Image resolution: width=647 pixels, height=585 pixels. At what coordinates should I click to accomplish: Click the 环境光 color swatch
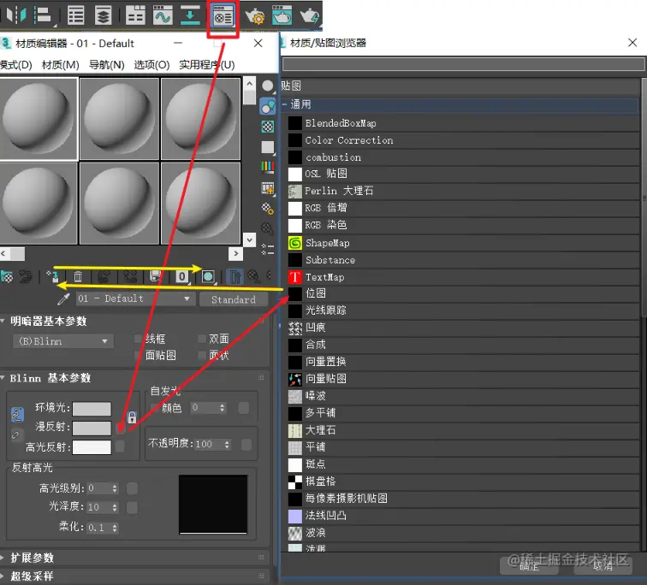[x=92, y=409]
